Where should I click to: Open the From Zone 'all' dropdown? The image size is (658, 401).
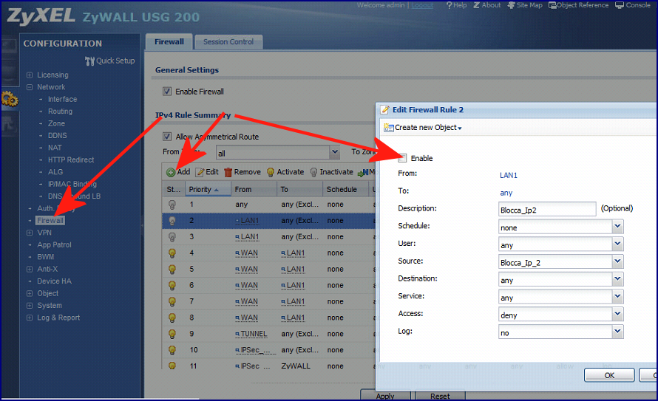coord(334,153)
